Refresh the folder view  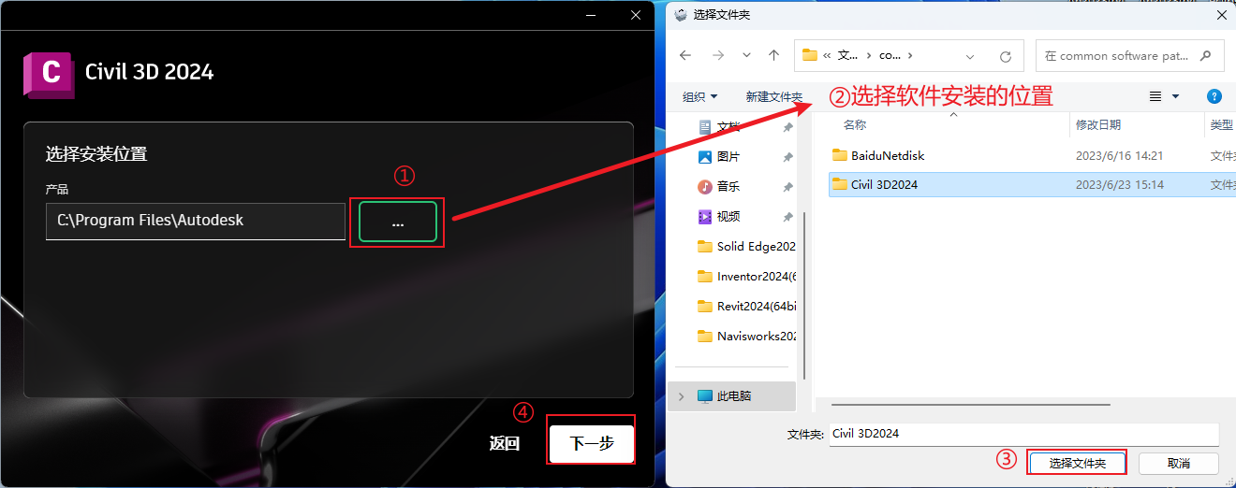click(x=1005, y=56)
